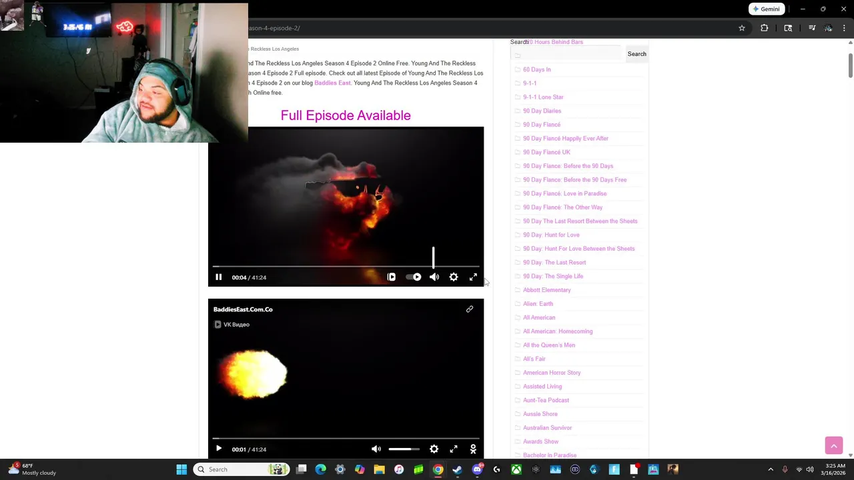Screen dimensions: 854x480
Task: Play the bottom VK video
Action: pyautogui.click(x=218, y=449)
